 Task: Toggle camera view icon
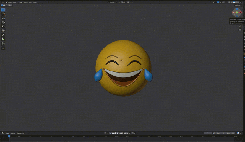(240, 26)
